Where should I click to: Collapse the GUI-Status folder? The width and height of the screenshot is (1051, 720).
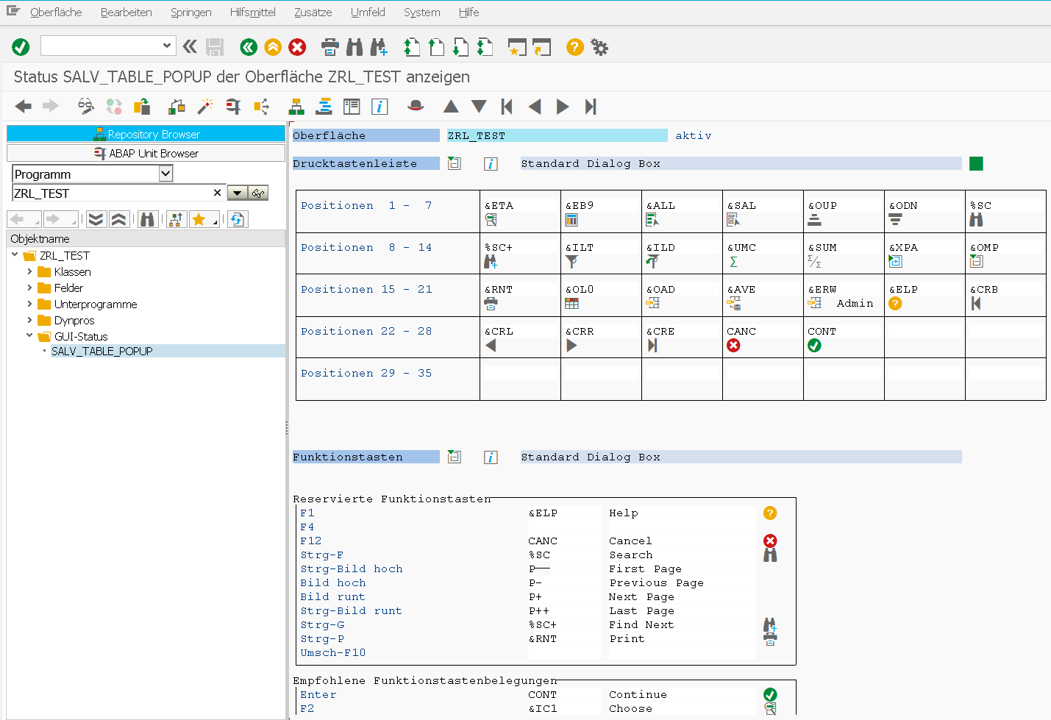click(30, 336)
